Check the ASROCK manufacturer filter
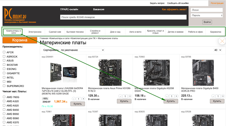The height and width of the screenshot is (126, 226). point(4,57)
